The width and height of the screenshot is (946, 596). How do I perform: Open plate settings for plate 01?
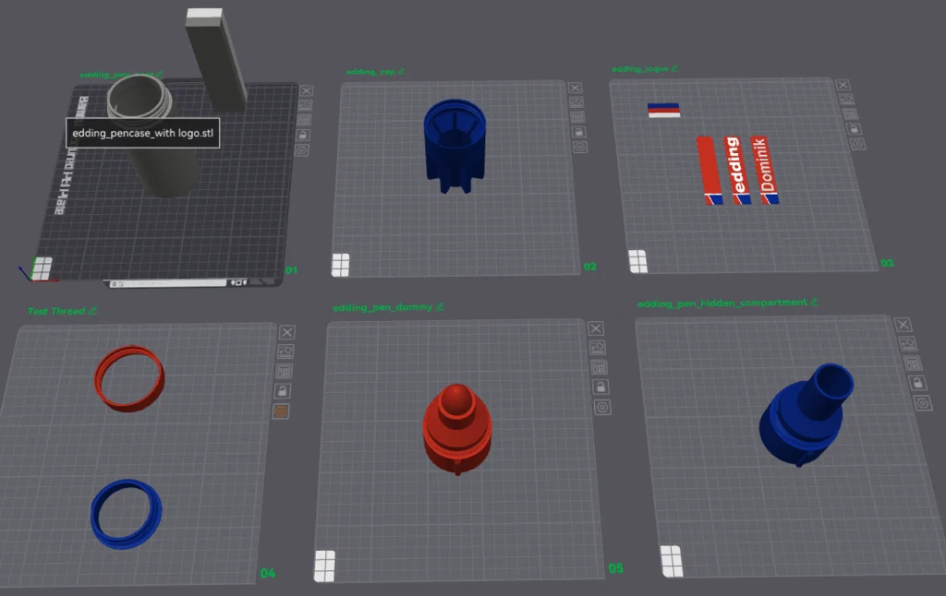302,150
